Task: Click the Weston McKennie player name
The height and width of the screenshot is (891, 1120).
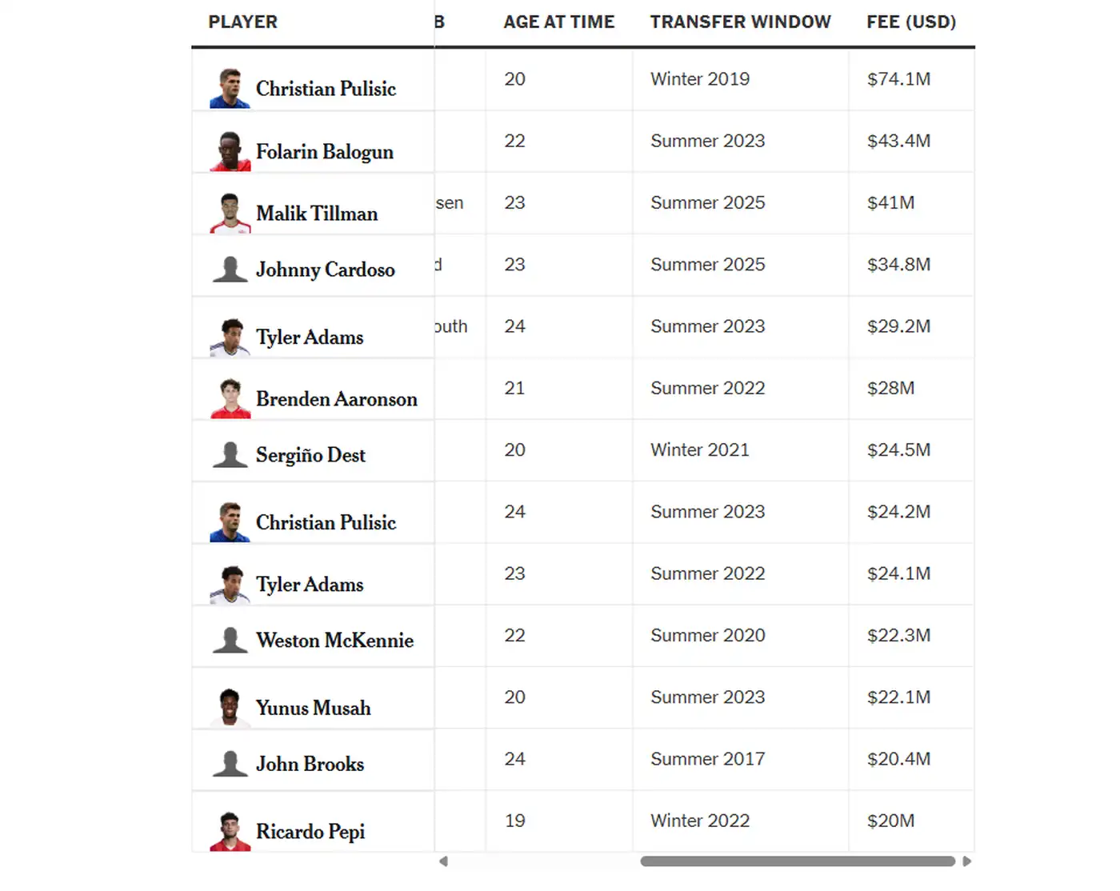Action: (334, 641)
